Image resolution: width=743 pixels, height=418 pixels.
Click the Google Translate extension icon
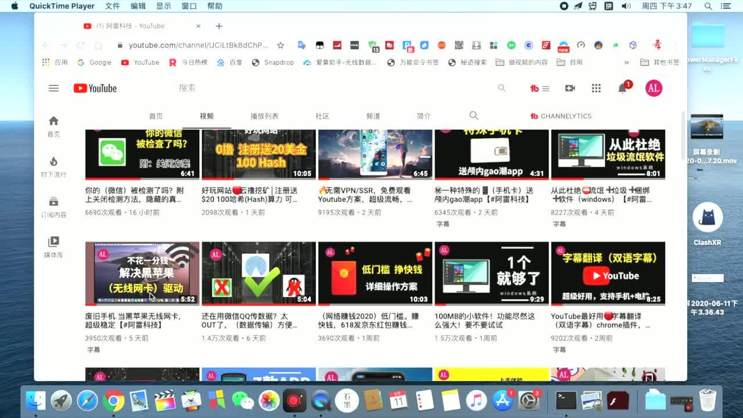tap(301, 45)
